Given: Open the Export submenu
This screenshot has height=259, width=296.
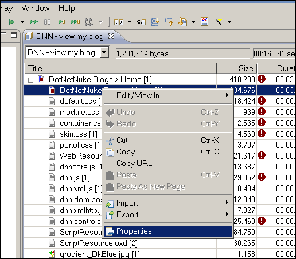Looking at the screenshot, I should [x=168, y=215].
